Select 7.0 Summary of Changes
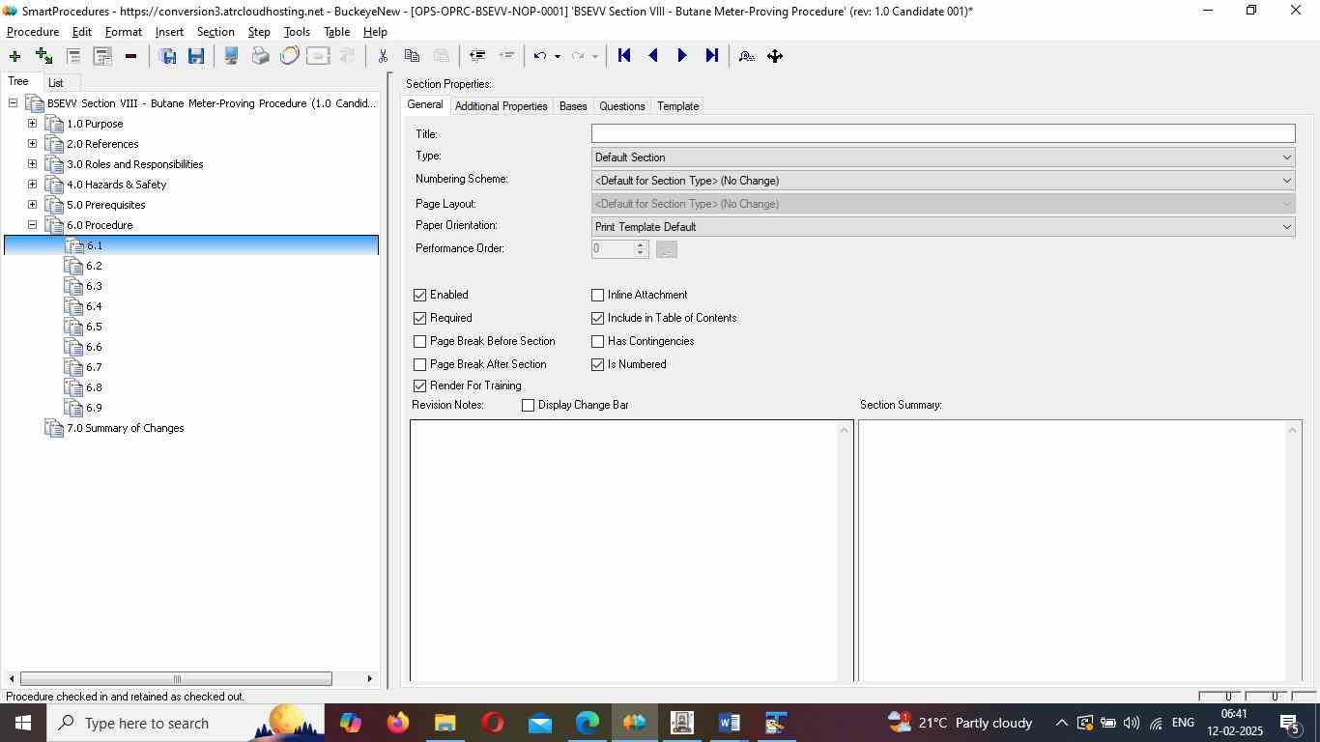 (x=125, y=428)
